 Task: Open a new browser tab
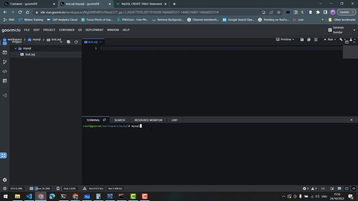174,4
